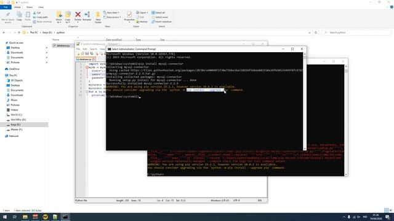Click Paste shortcut in the ribbon

pos(42,22)
